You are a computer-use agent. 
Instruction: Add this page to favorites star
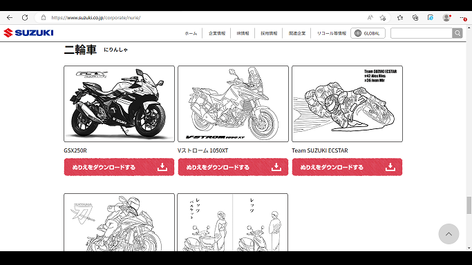(383, 18)
